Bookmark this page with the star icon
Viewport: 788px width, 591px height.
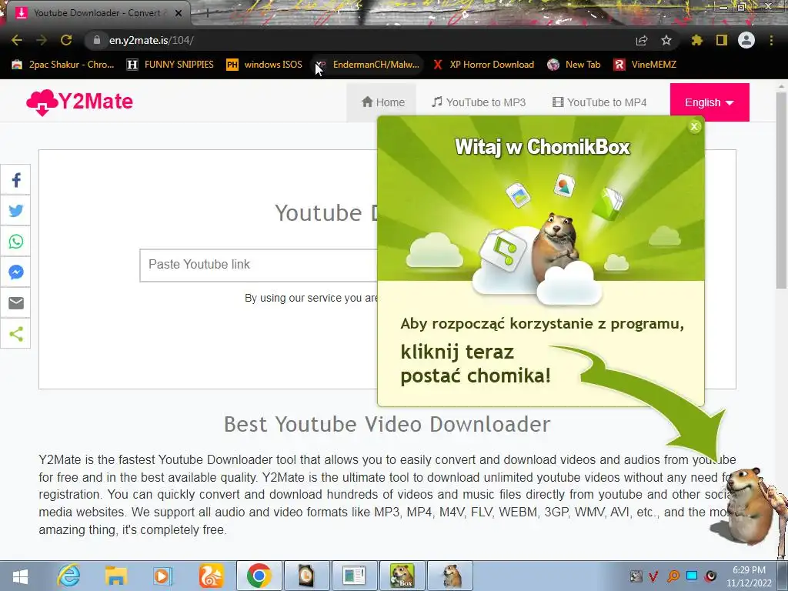pos(666,40)
